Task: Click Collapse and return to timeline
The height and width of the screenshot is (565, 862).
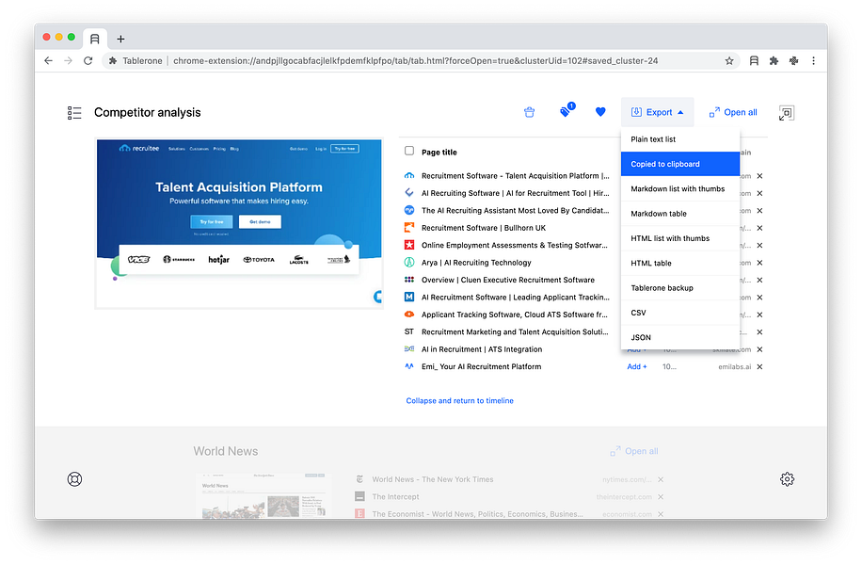Action: 459,400
